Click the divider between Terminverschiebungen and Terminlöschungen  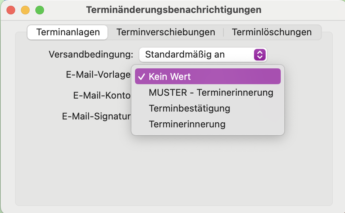(x=223, y=32)
